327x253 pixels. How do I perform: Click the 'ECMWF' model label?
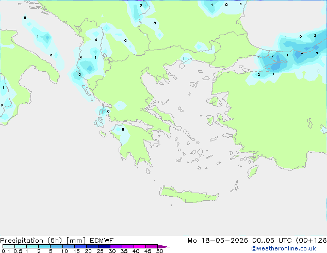tap(102, 241)
